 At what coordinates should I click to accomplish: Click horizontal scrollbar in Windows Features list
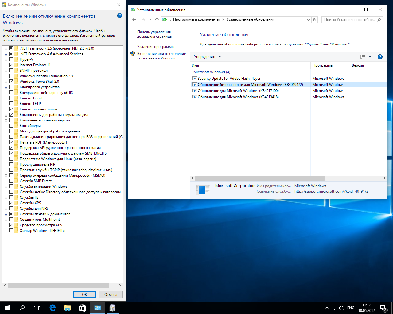pos(58,285)
